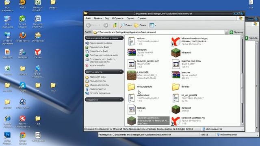Open the Вид menu

pos(106,18)
